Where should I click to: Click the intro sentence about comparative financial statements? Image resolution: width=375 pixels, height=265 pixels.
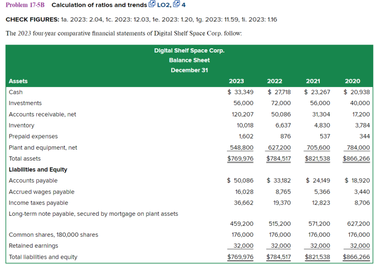coord(124,33)
